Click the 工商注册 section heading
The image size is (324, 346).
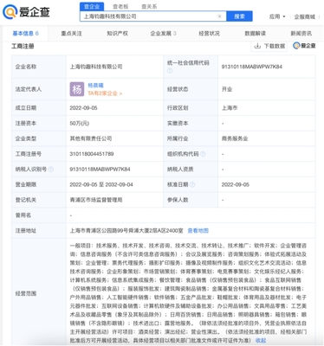pyautogui.click(x=23, y=46)
